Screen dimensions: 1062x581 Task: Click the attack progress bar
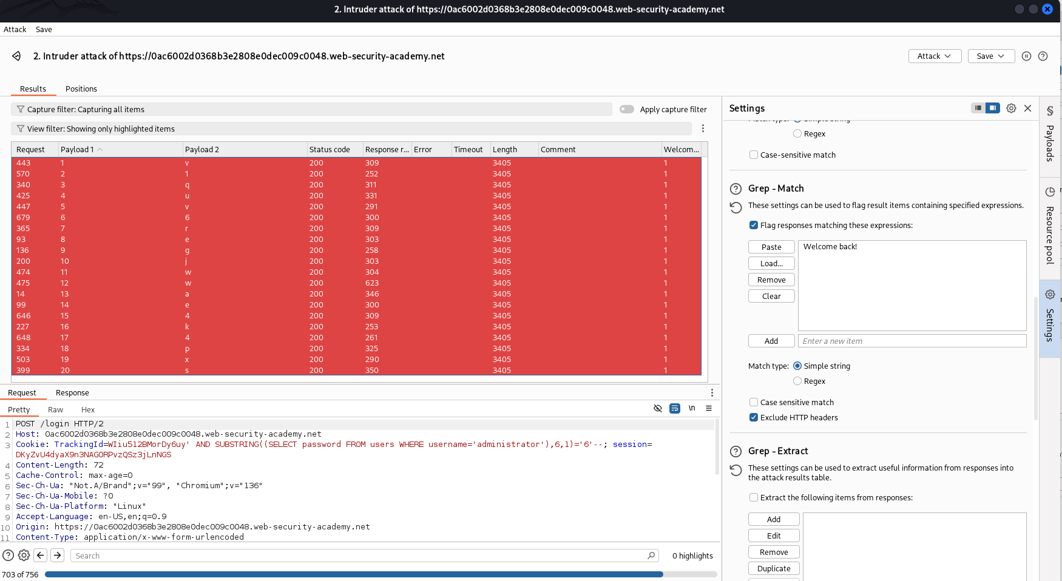pyautogui.click(x=380, y=574)
